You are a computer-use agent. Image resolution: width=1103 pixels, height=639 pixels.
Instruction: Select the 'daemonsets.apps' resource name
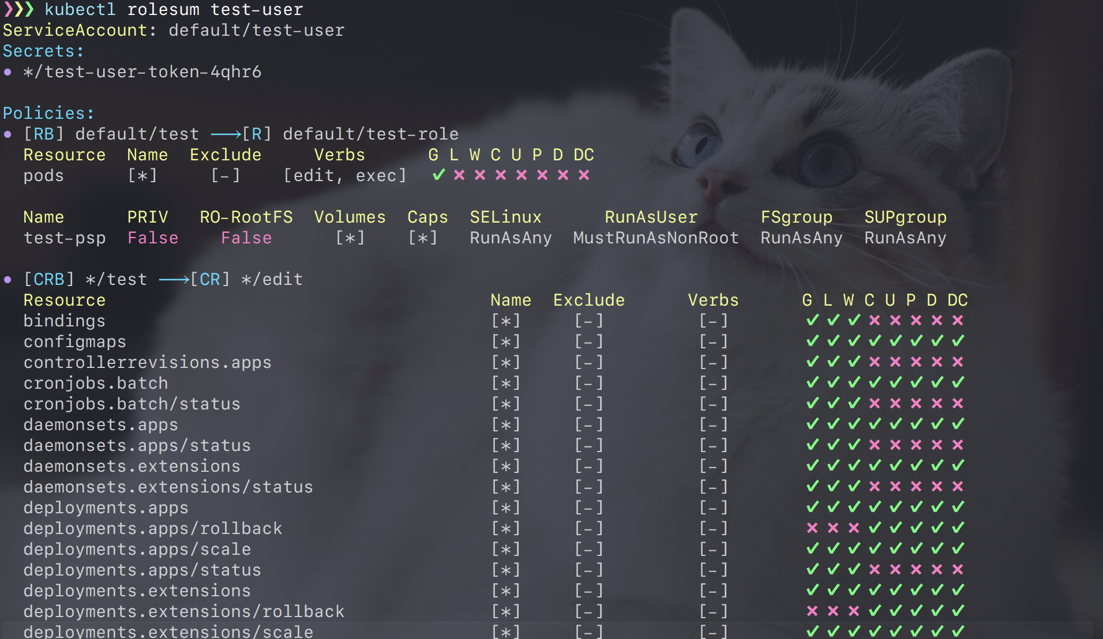[x=101, y=425]
